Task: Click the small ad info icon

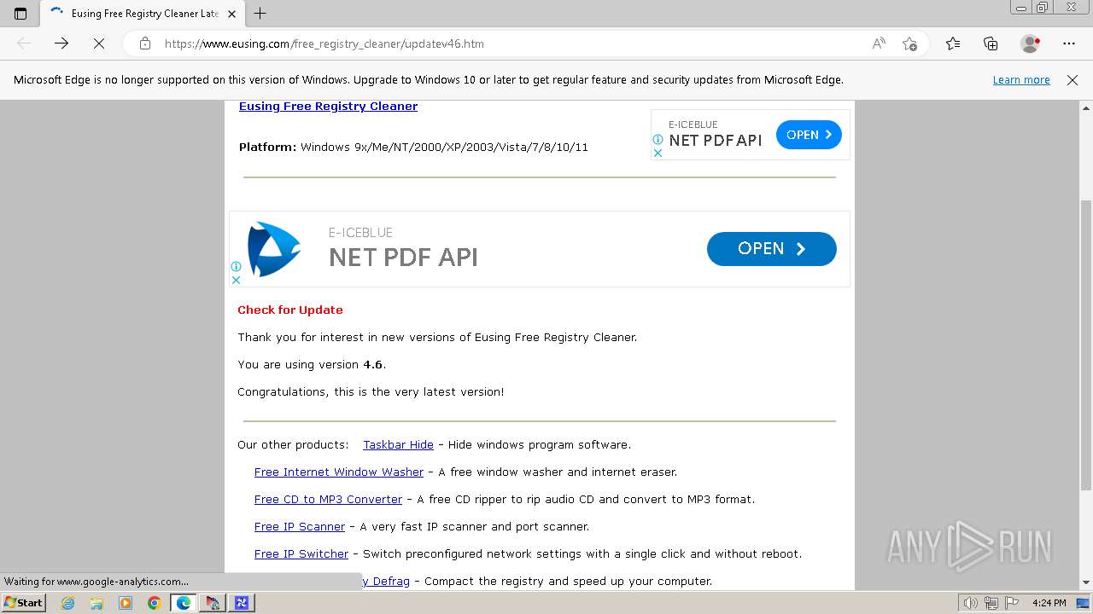Action: tap(658, 140)
